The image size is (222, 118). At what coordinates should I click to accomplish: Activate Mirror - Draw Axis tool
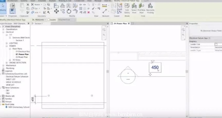click(x=75, y=6)
